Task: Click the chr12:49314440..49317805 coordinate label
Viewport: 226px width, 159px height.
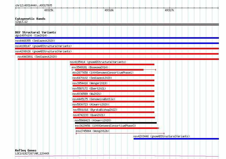Action: 34,5
